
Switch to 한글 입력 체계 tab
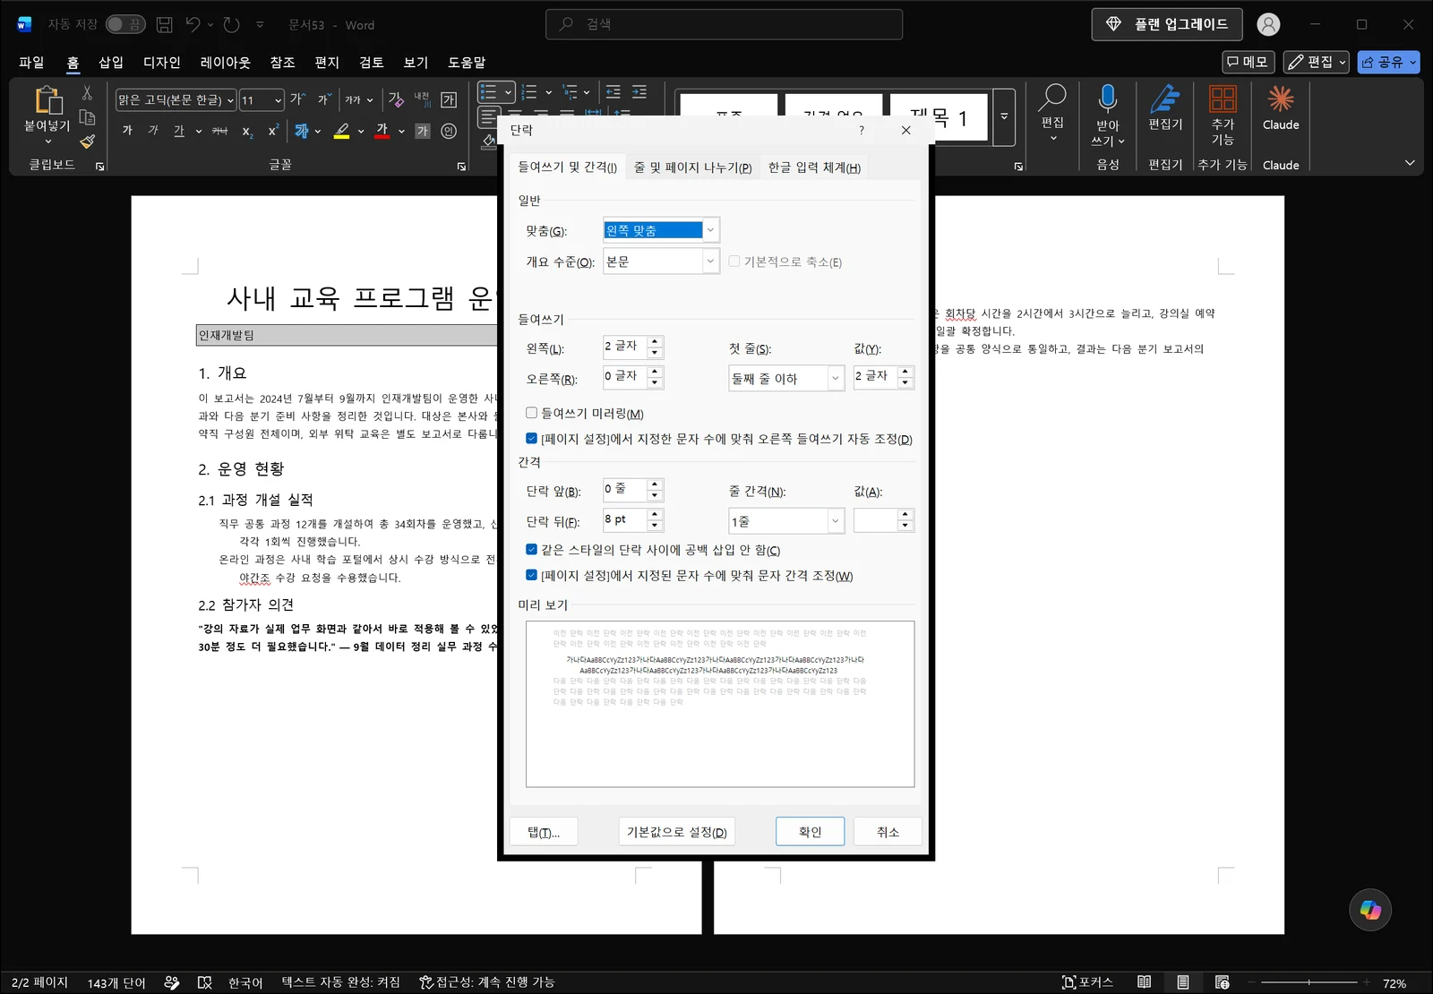814,167
